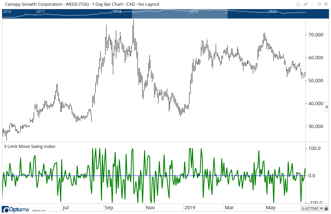Click the overlapping windows detach icon
This screenshot has width=331, height=214.
click(319, 4)
